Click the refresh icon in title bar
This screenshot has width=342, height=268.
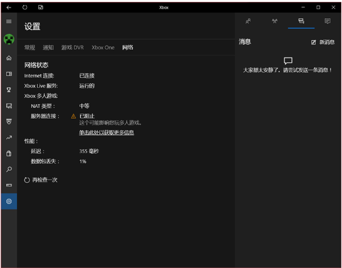click(24, 8)
